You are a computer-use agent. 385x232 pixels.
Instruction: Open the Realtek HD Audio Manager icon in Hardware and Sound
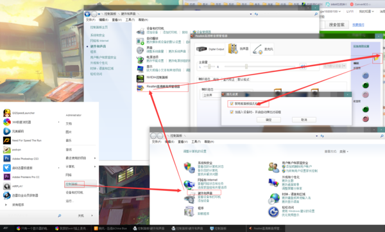click(x=141, y=88)
